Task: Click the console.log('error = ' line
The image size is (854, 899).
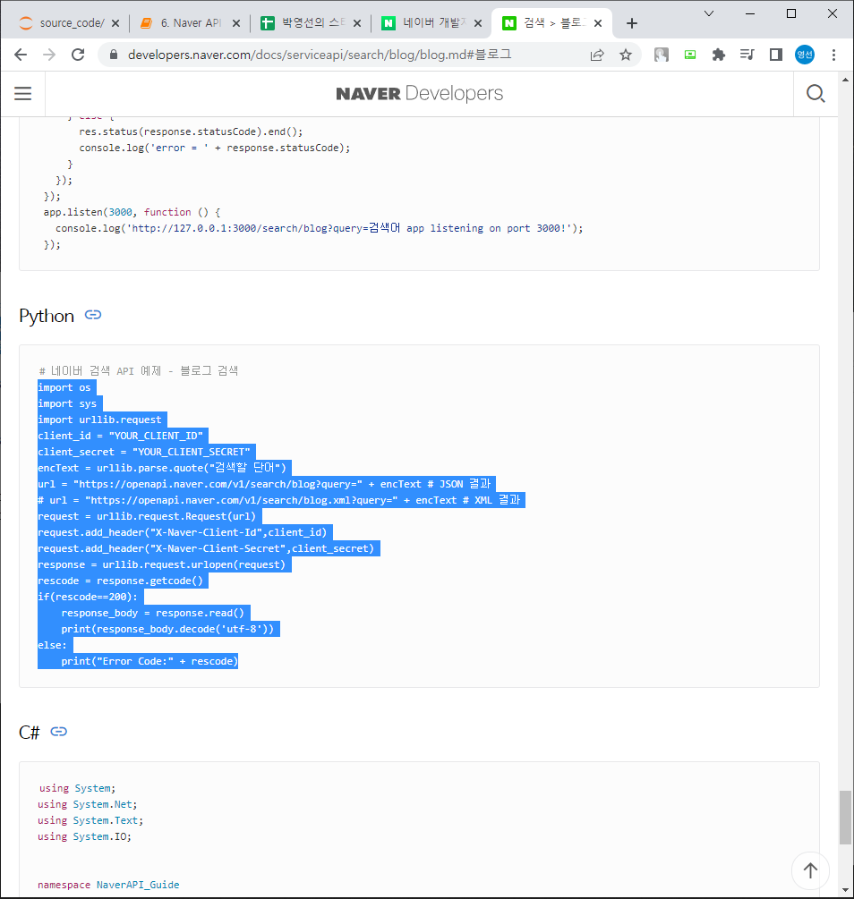Action: pos(215,148)
